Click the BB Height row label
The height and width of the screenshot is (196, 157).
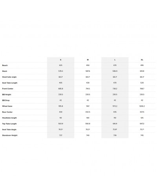[7, 94]
